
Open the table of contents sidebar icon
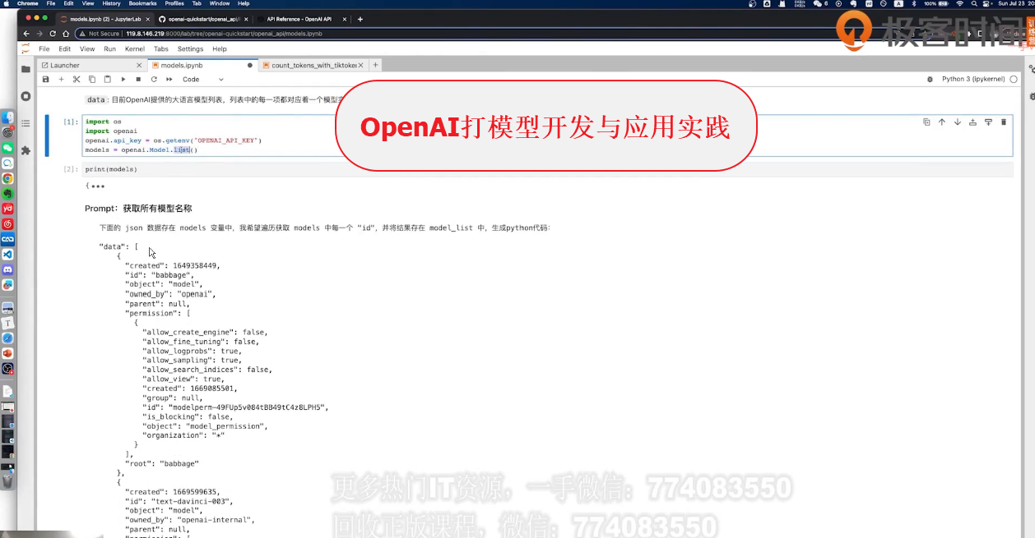click(26, 123)
